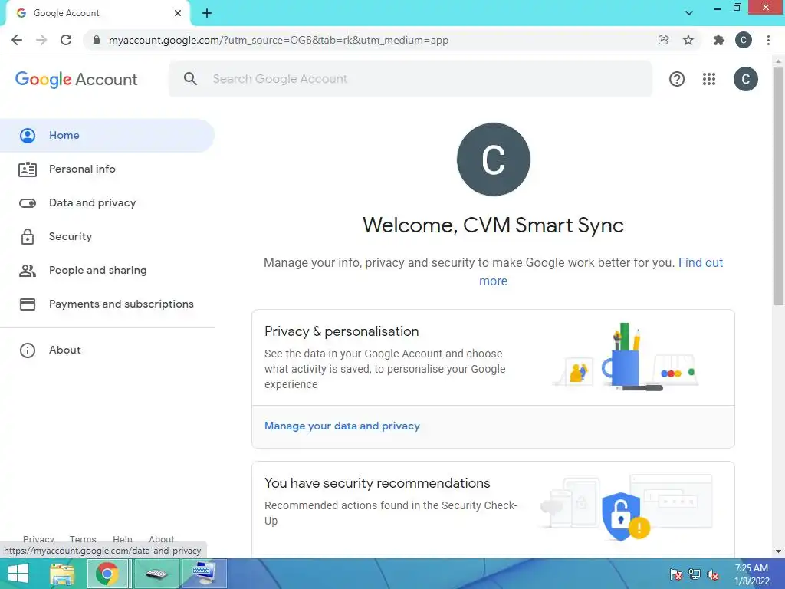Click the Chrome taskbar icon
The width and height of the screenshot is (785, 589).
click(x=107, y=574)
